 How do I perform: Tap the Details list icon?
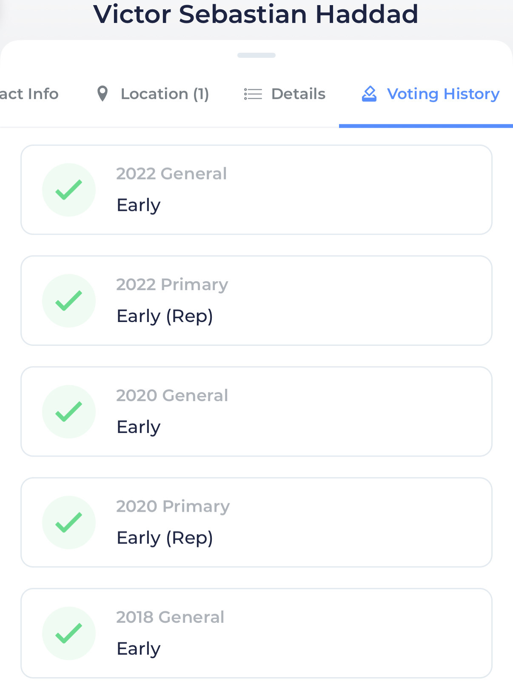[253, 94]
